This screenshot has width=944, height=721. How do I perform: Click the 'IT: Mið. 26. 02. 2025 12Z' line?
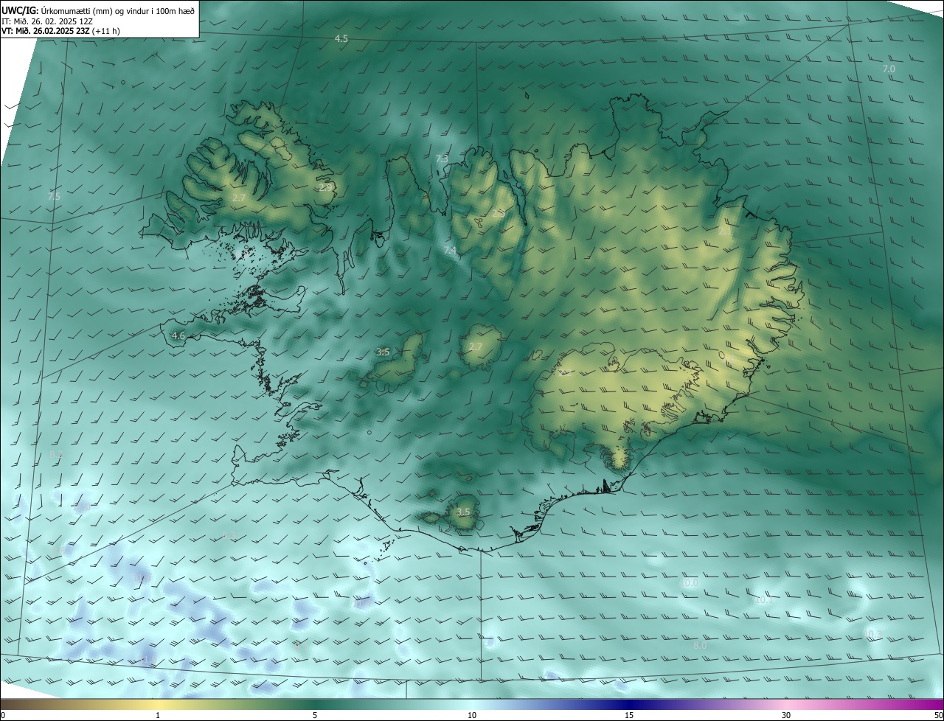(47, 21)
